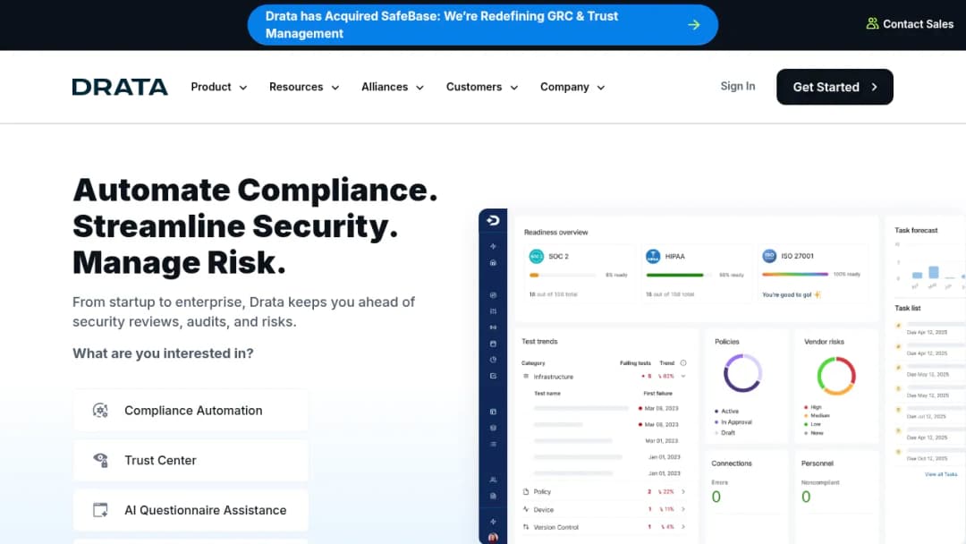Click the Sign In link
This screenshot has height=544, width=966.
coord(737,86)
